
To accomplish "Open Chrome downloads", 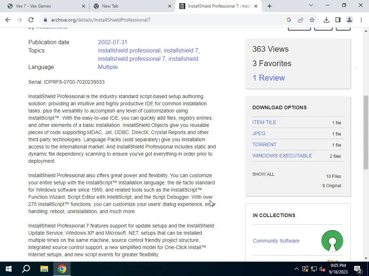I will [x=326, y=20].
